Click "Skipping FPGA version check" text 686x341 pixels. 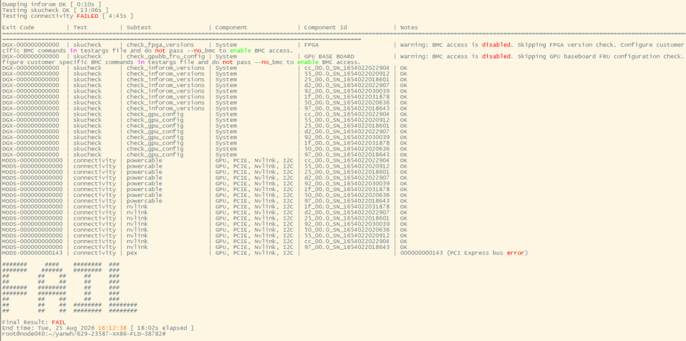(566, 44)
